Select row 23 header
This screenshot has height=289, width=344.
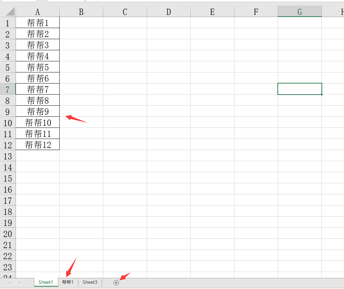click(8, 267)
